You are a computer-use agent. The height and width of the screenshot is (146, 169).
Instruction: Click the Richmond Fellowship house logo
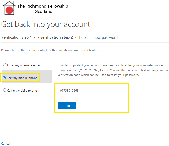[9, 8]
